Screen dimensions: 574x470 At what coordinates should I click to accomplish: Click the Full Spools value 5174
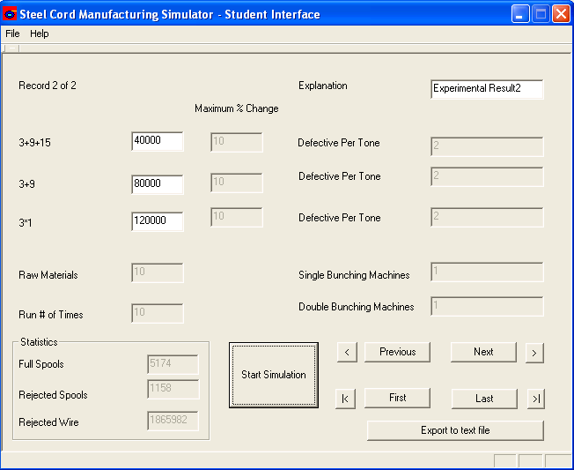[173, 364]
